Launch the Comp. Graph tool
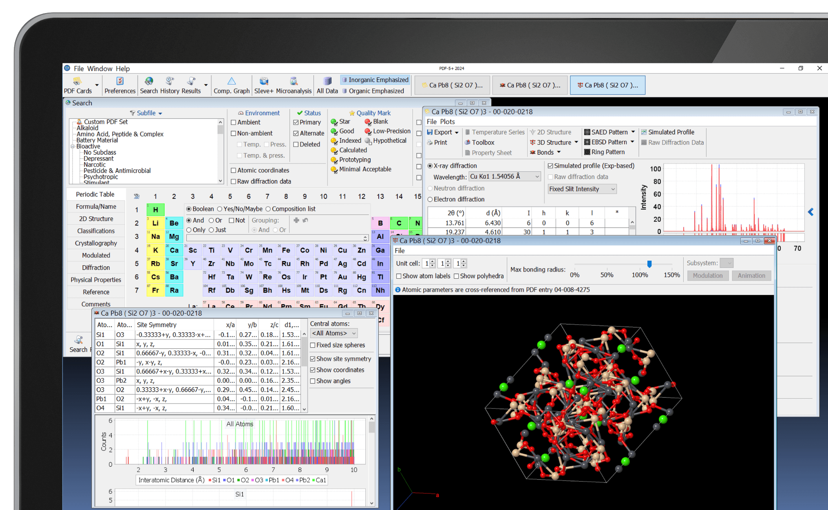This screenshot has height=510, width=828. click(231, 85)
